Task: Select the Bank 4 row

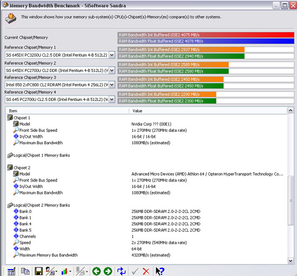Action: point(146,224)
